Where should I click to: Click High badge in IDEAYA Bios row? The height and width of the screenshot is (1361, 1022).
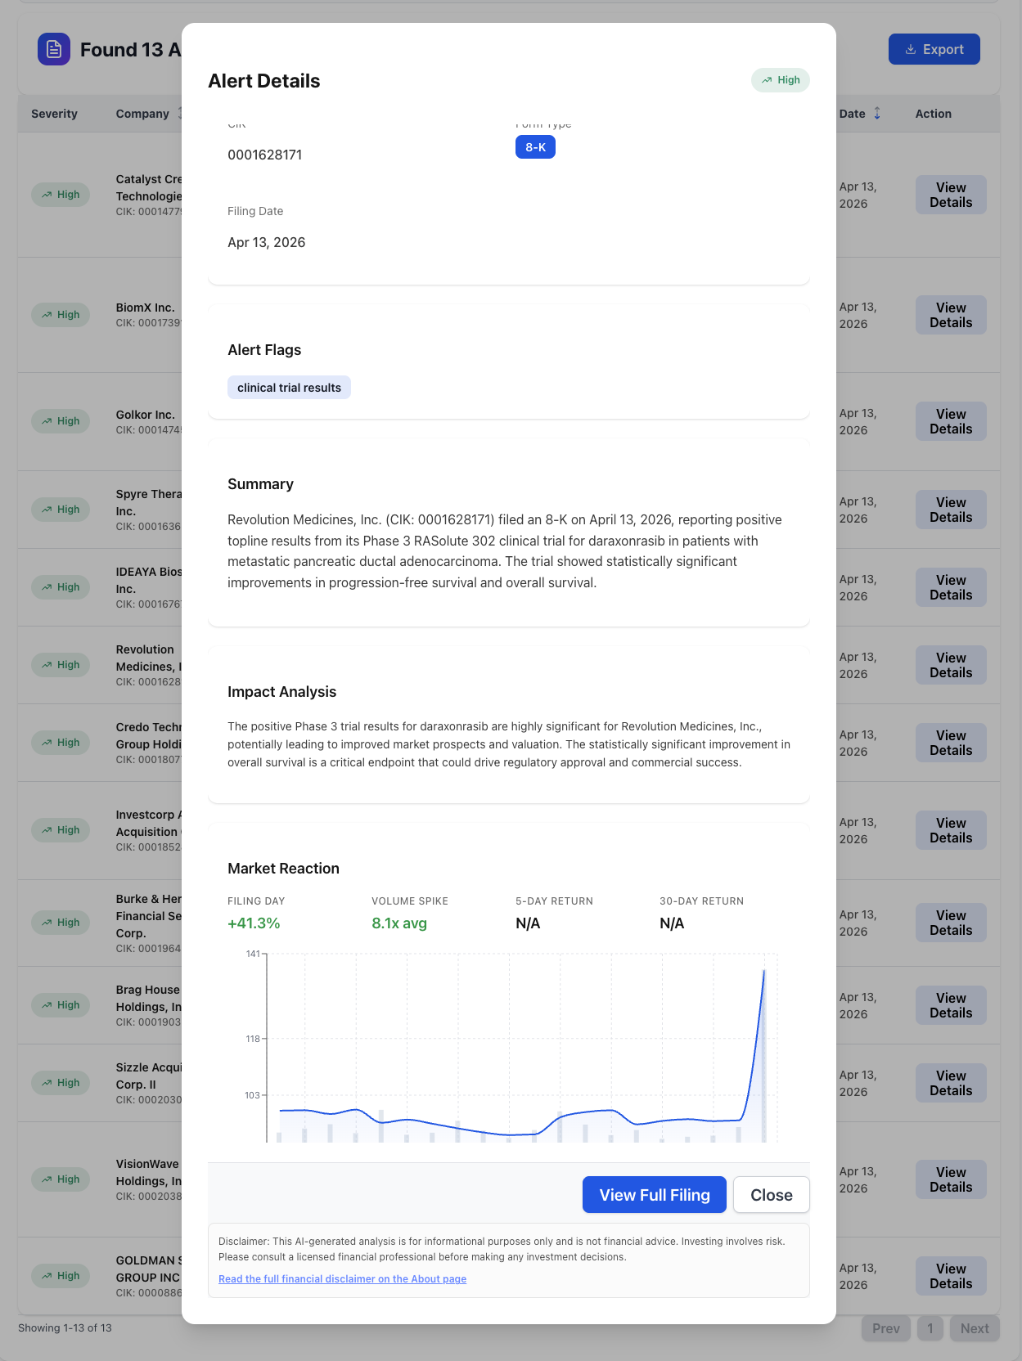61,587
